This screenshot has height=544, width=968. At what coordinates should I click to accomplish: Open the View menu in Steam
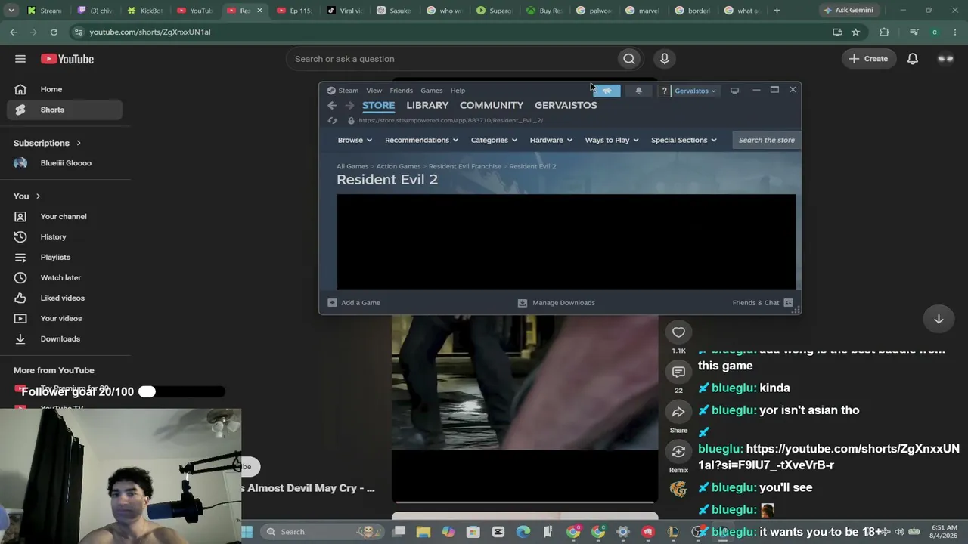tap(374, 91)
